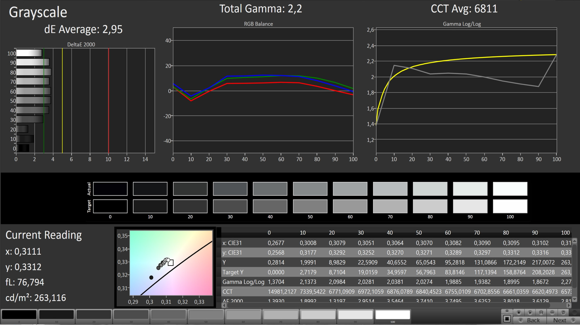Click the 0 bar in DeltaE chart
Viewport: 580px width, 325px height.
[23, 148]
